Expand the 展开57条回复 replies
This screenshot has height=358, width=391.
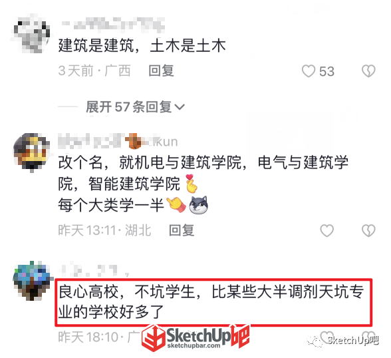(135, 107)
